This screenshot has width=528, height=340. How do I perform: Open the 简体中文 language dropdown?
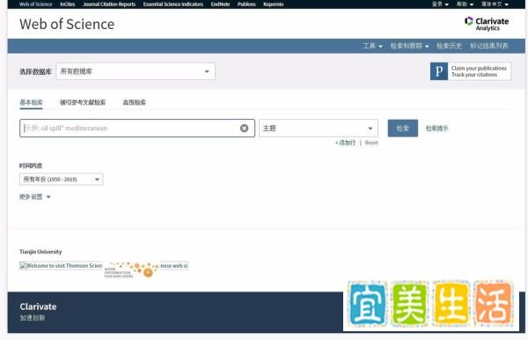[x=495, y=4]
